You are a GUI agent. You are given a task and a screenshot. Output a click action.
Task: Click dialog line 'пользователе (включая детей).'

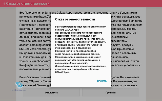point(71,63)
